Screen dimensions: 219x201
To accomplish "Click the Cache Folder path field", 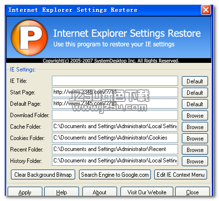I will coord(115,126).
